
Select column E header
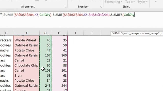coord(6,33)
